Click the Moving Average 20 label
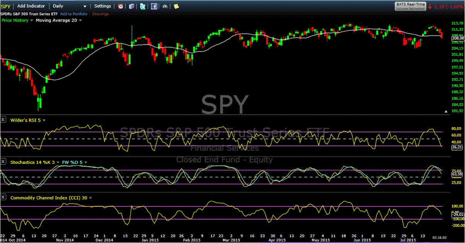465x243 pixels. pyautogui.click(x=56, y=20)
